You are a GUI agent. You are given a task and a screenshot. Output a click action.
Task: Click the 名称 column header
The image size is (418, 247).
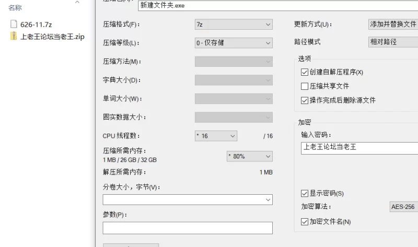(x=15, y=8)
